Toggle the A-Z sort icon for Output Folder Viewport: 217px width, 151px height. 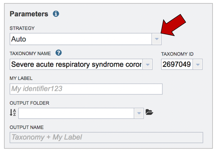tap(13, 112)
